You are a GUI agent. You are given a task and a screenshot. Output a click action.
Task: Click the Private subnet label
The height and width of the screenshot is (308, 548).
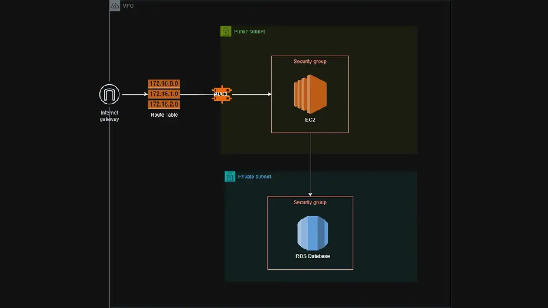pyautogui.click(x=254, y=177)
